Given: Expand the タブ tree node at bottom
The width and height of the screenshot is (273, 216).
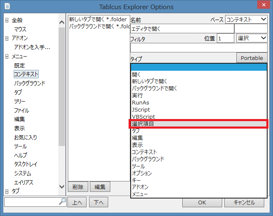Looking at the screenshot, I should coord(7,191).
